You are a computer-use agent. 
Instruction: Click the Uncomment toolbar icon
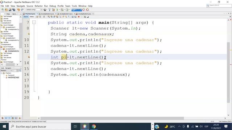pyautogui.click(x=88, y=17)
